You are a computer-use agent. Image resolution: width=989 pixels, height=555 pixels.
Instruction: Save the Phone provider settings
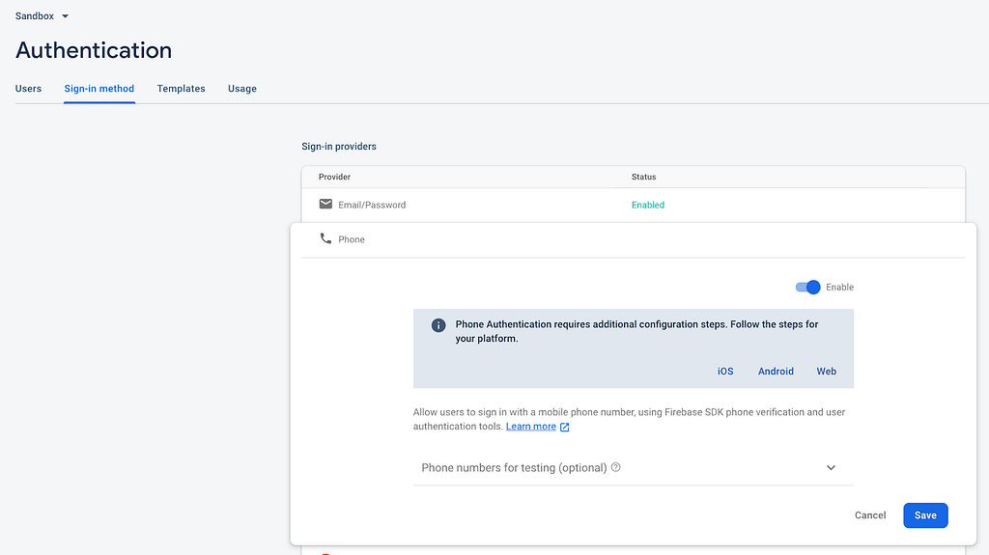click(x=925, y=515)
